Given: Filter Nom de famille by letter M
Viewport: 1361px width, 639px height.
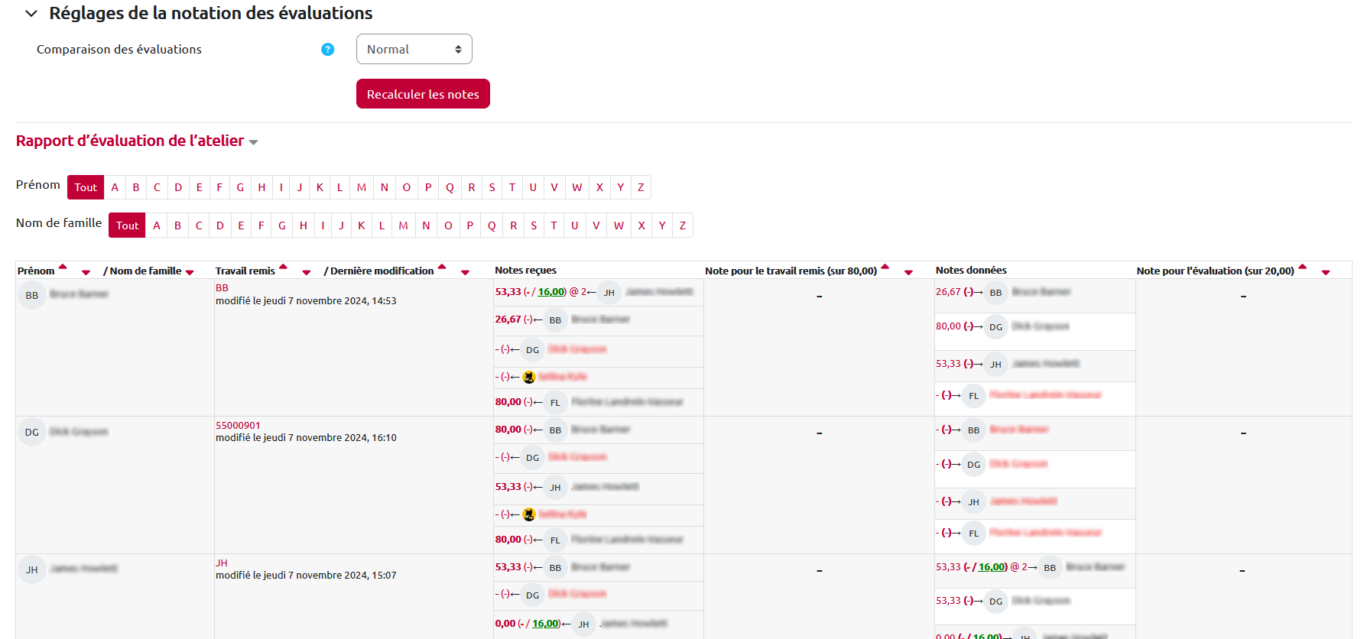Looking at the screenshot, I should pos(403,225).
